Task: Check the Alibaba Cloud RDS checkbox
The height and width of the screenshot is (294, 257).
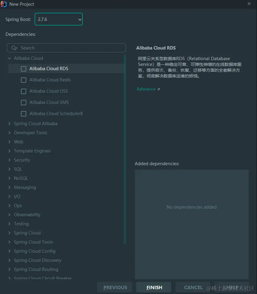Action: (x=24, y=69)
